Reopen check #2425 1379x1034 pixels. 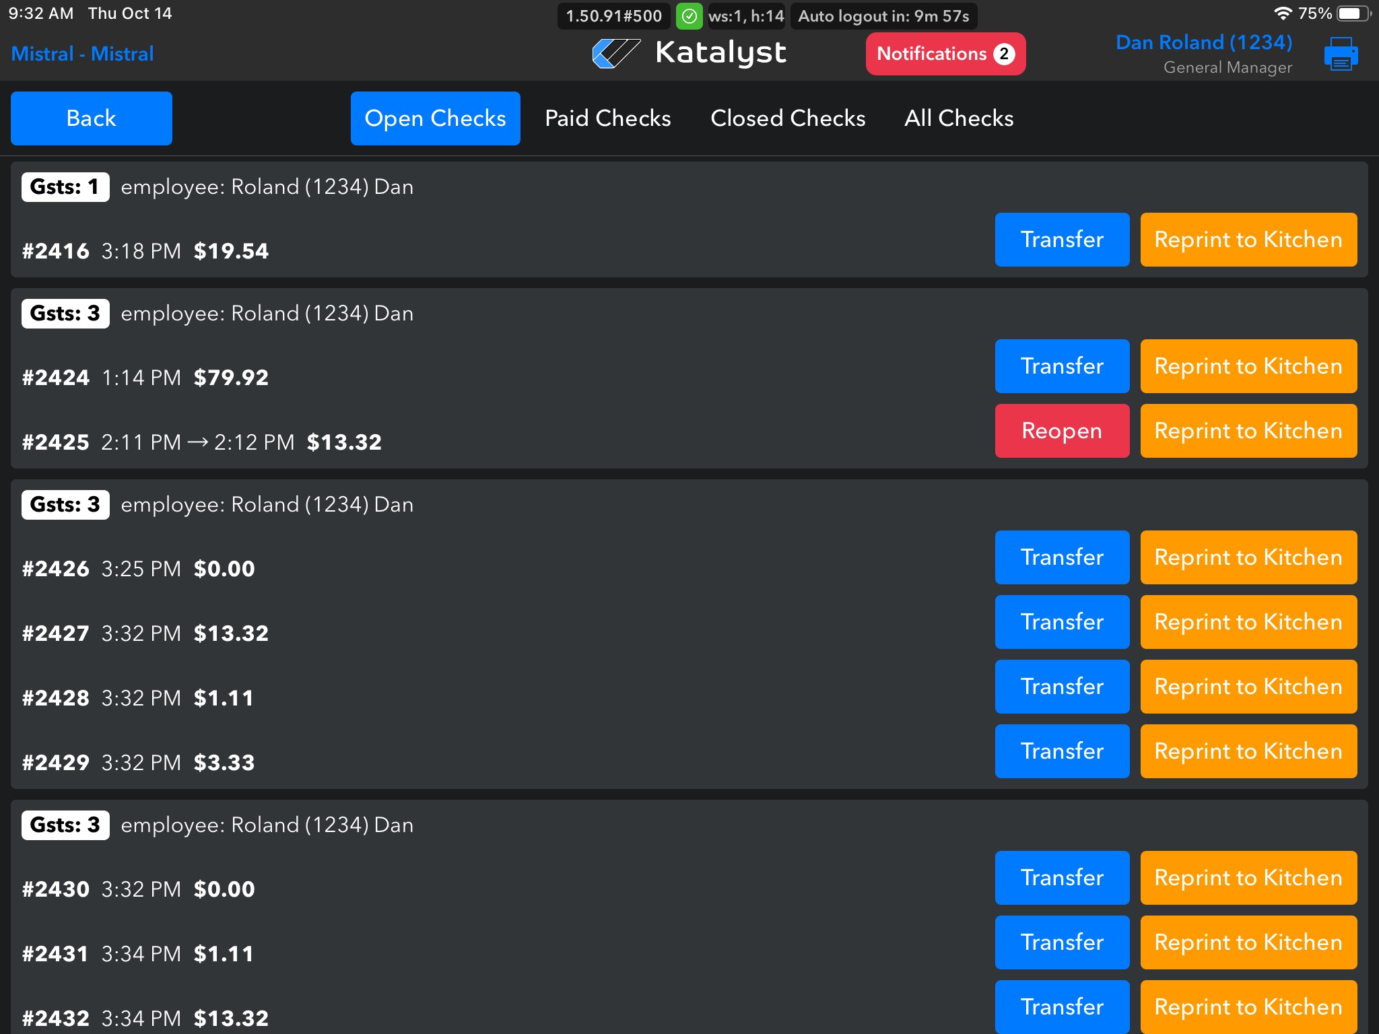(1062, 431)
